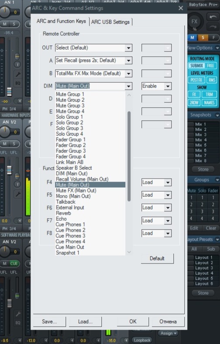
Task: Confirm with the OK button
Action: pyautogui.click(x=133, y=322)
